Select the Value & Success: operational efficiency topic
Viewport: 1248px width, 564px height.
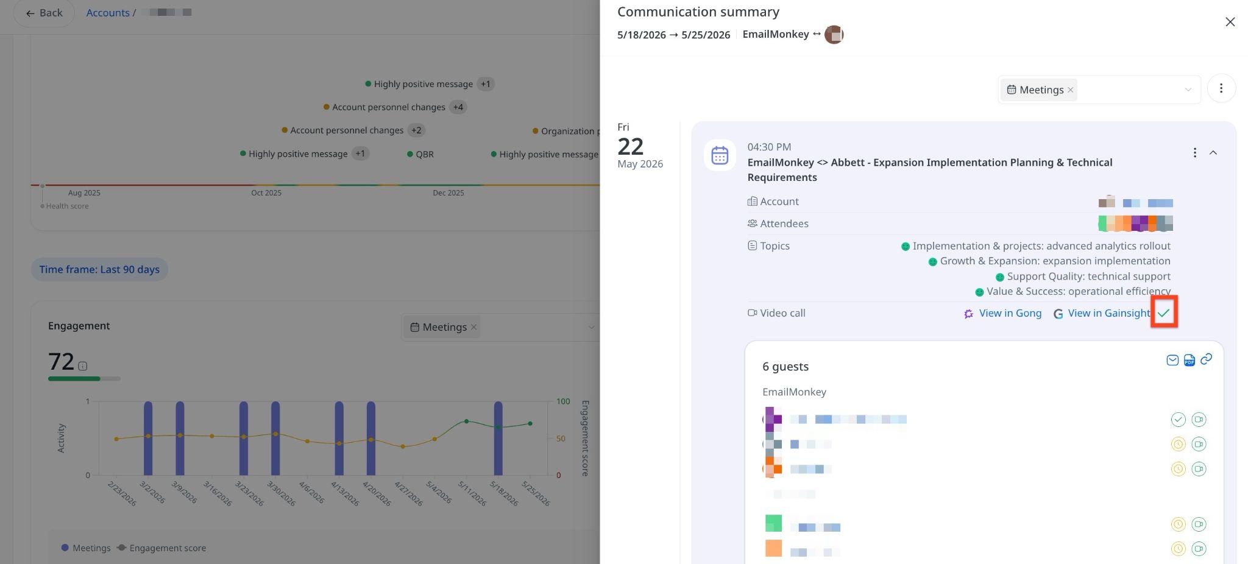(1072, 292)
